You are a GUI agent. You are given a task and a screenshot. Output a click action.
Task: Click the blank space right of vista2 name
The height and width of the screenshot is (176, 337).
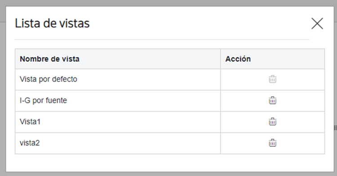[130, 143]
